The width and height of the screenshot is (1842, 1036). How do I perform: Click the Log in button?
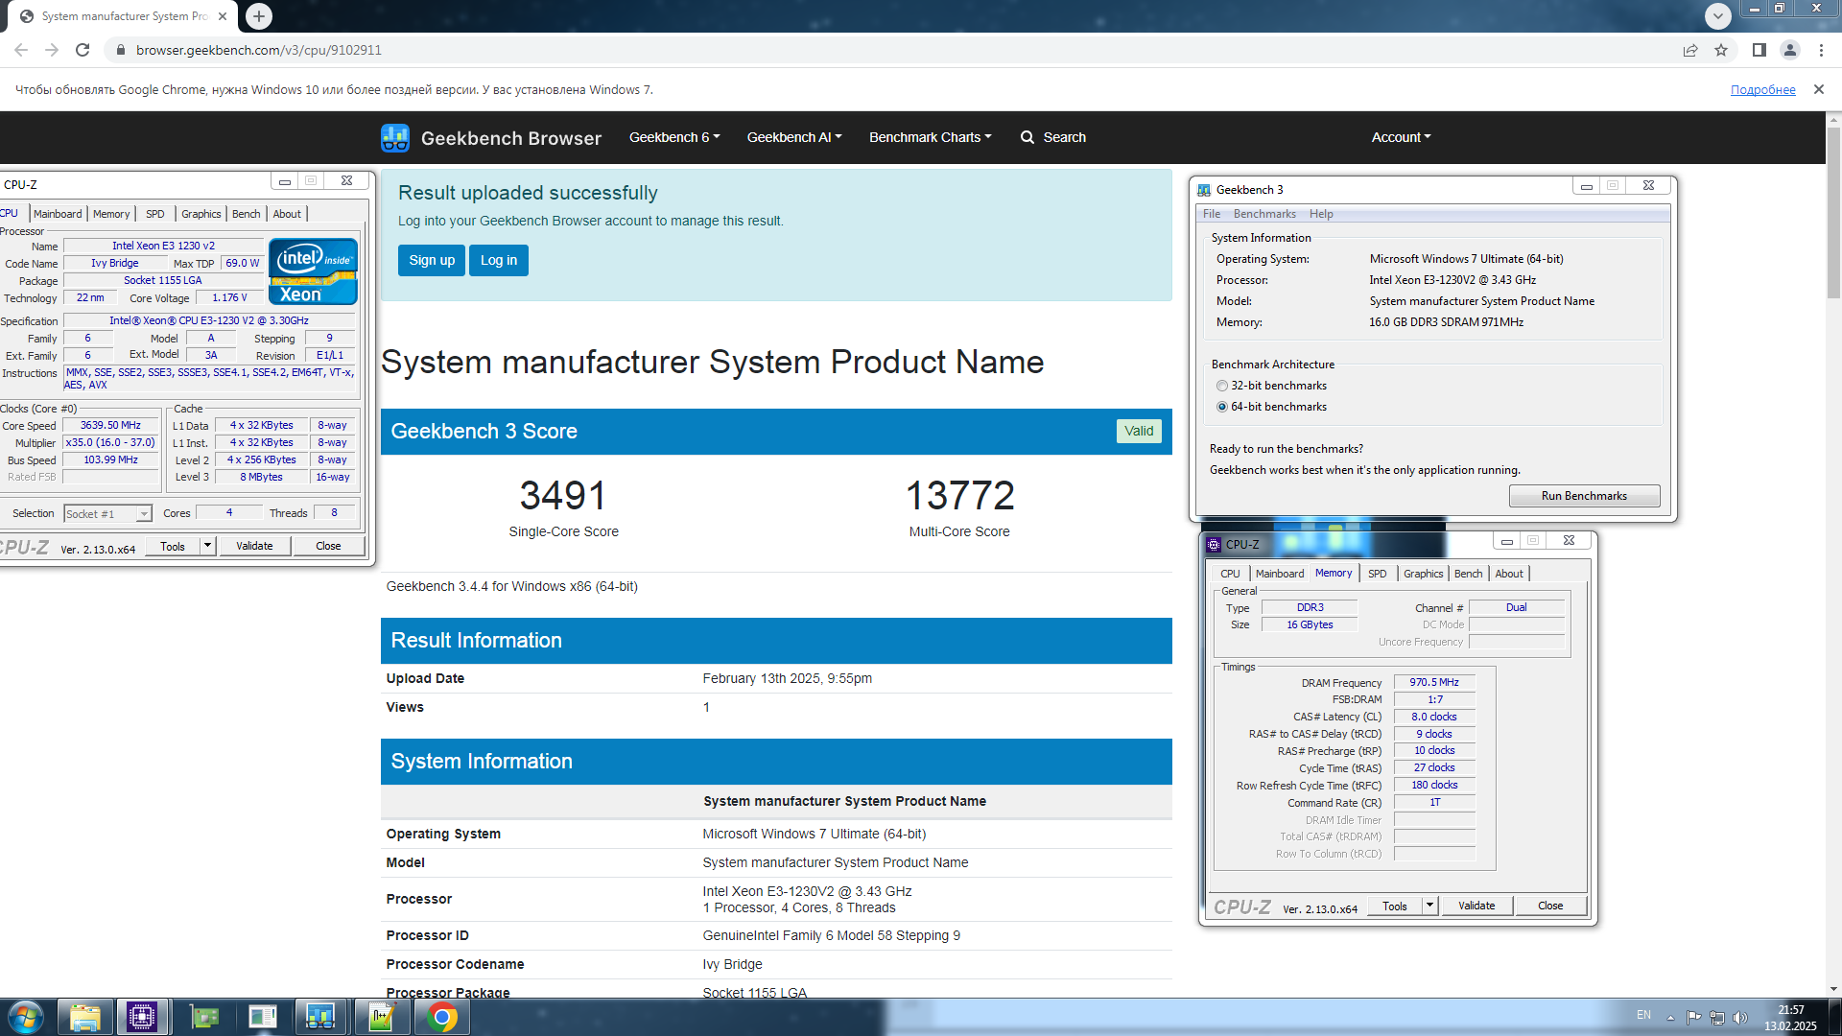click(x=499, y=260)
